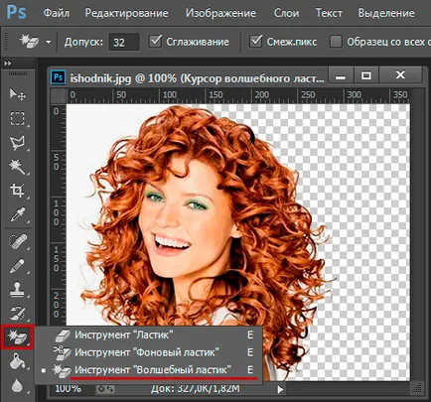The width and height of the screenshot is (431, 402).
Task: Select the Healing Brush tool
Action: point(17,242)
